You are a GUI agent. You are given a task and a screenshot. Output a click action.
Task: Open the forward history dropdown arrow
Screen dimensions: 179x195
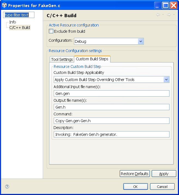click(x=174, y=15)
